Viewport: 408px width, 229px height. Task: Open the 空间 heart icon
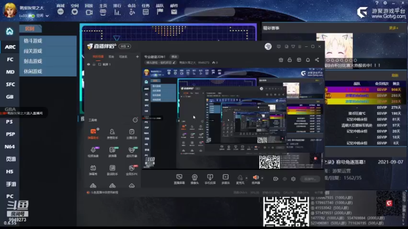coord(74,12)
